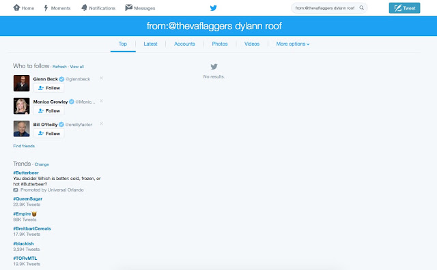Open the #Empire trend
437x270 pixels.
(x=22, y=214)
